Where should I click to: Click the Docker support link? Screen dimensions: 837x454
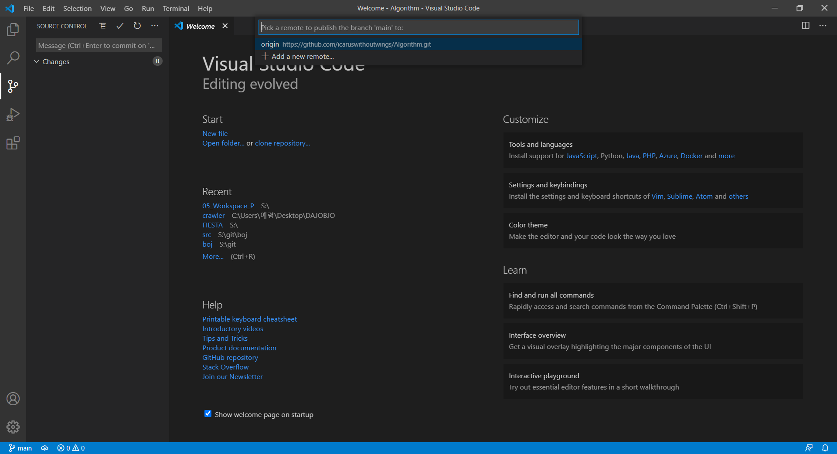(691, 156)
